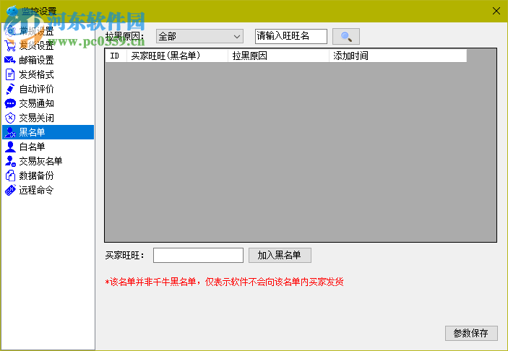Switch to 邮箱设置
This screenshot has width=508, height=351.
point(48,60)
